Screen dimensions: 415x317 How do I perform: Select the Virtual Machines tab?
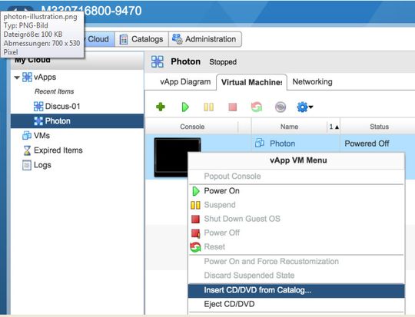pyautogui.click(x=252, y=82)
